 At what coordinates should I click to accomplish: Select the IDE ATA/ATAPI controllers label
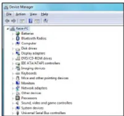pyautogui.click(x=41, y=63)
